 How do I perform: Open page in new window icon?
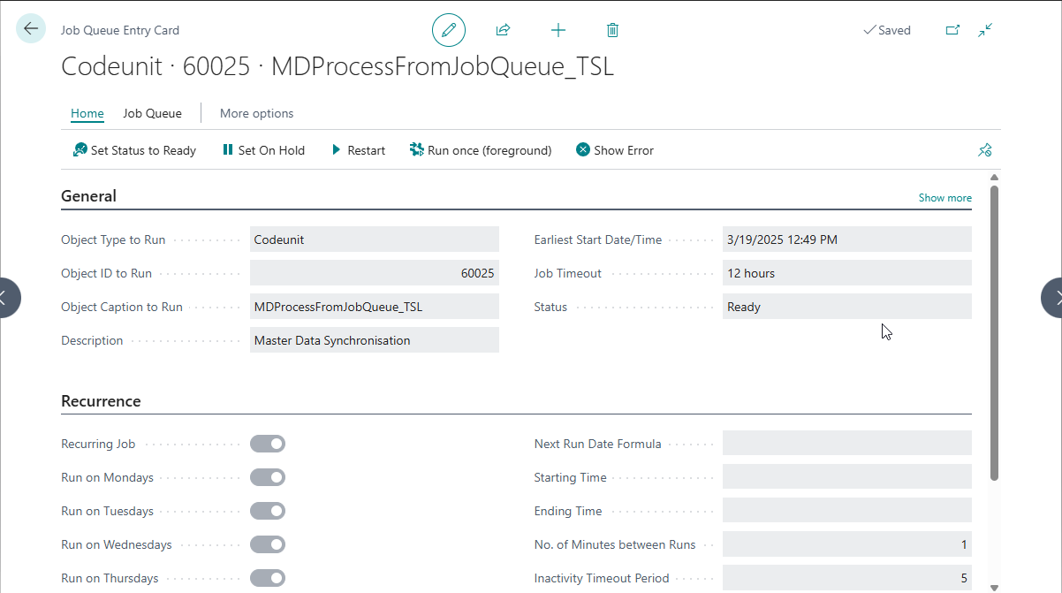click(952, 30)
